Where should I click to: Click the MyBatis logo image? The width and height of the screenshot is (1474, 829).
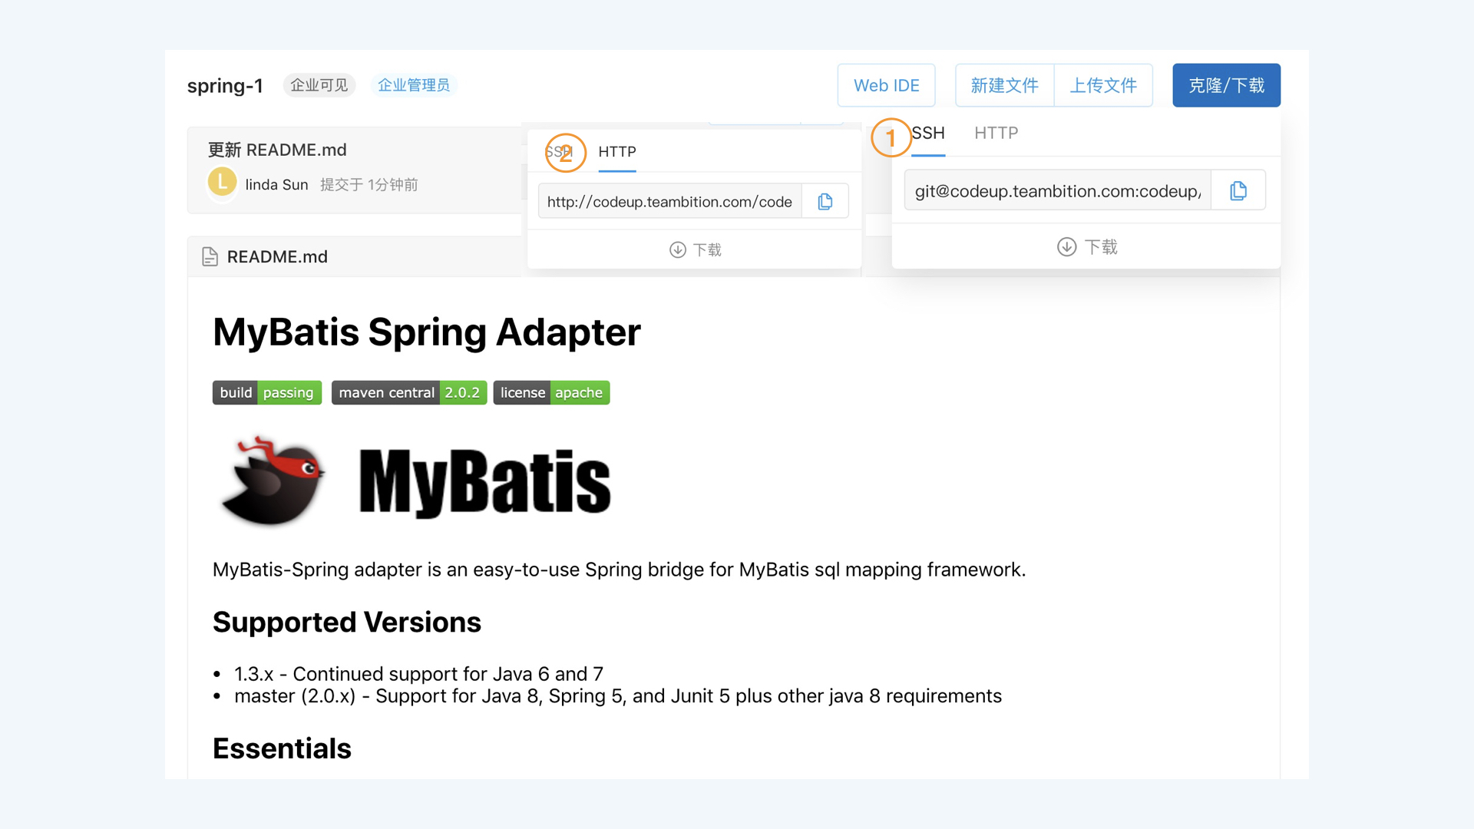tap(415, 481)
